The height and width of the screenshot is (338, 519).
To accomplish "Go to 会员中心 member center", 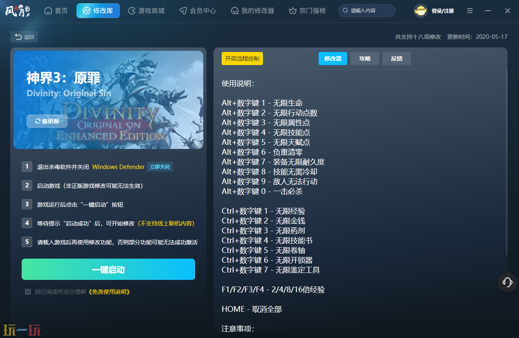I will click(198, 11).
